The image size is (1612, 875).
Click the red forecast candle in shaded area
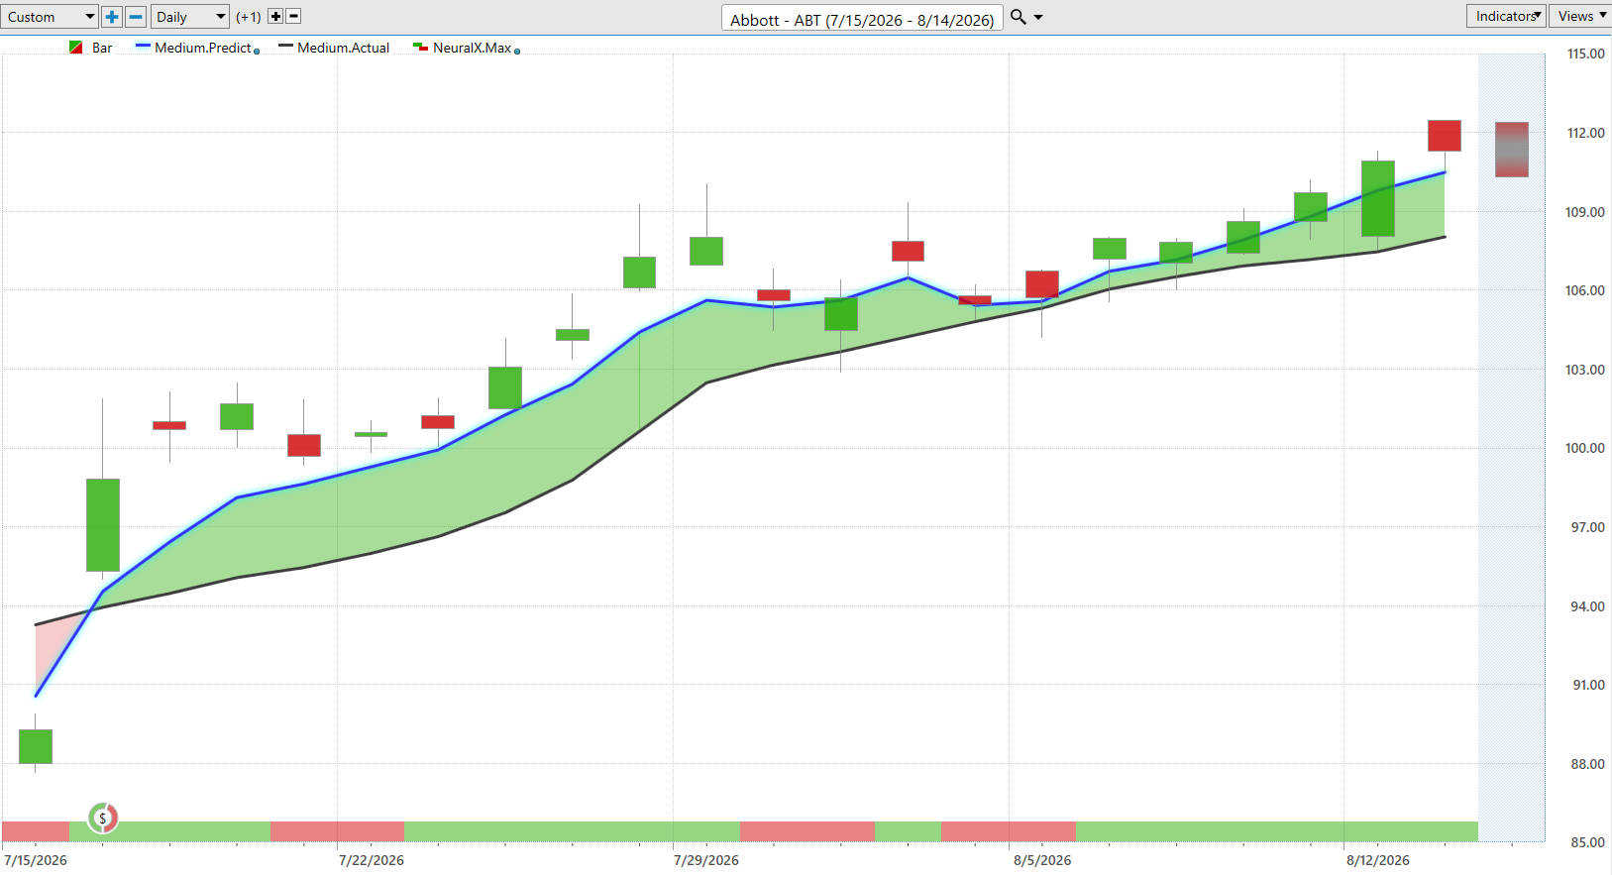click(1512, 150)
